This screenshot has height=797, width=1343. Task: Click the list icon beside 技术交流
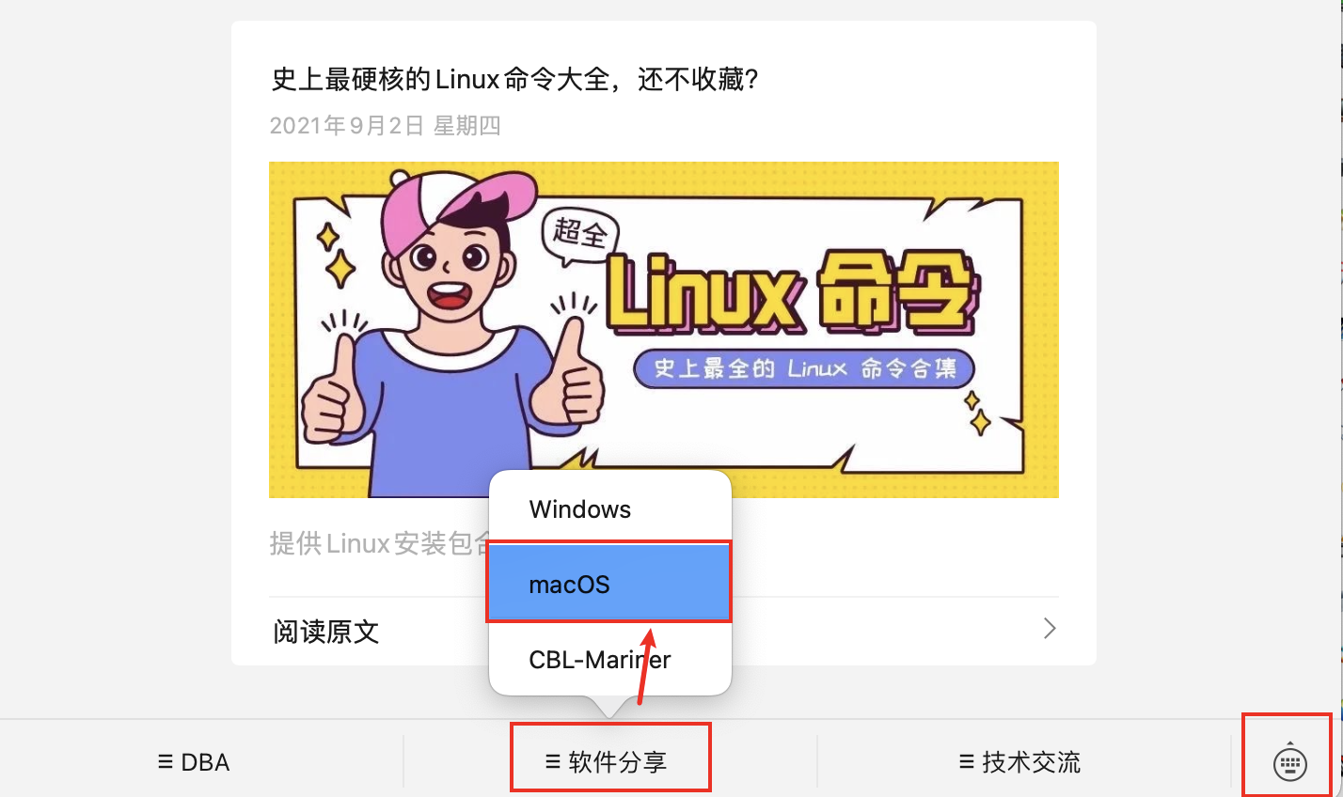(967, 761)
